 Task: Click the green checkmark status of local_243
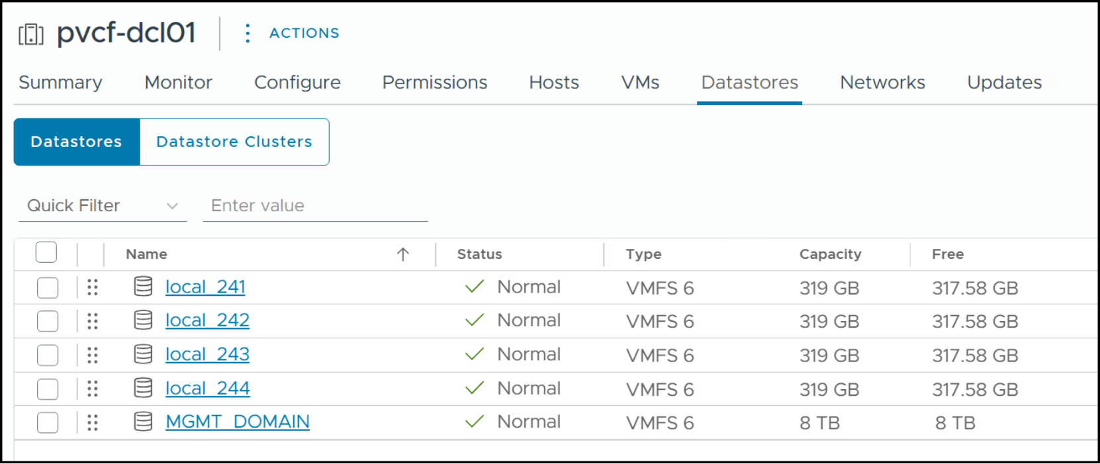point(475,354)
